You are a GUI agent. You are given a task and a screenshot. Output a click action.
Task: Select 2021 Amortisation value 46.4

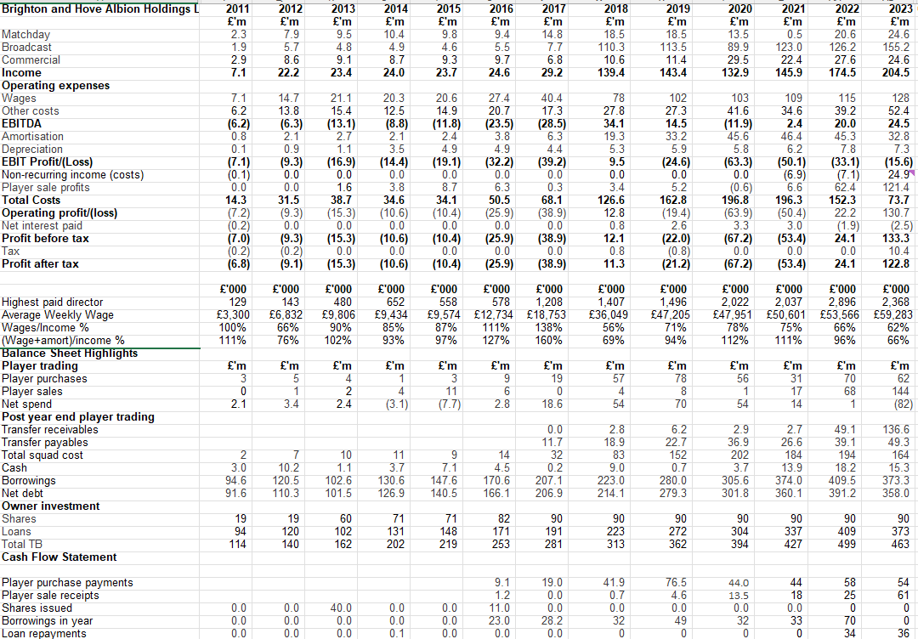[791, 136]
